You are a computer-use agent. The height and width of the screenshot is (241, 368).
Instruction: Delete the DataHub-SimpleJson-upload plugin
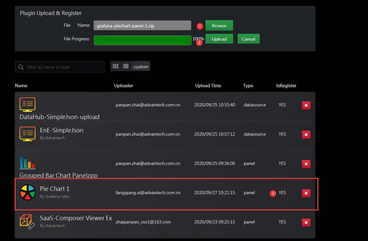click(306, 105)
